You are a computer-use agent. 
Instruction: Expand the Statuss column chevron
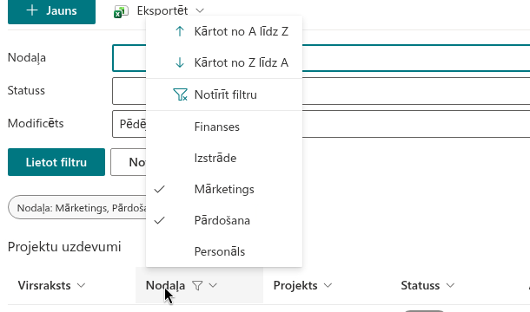coord(450,285)
